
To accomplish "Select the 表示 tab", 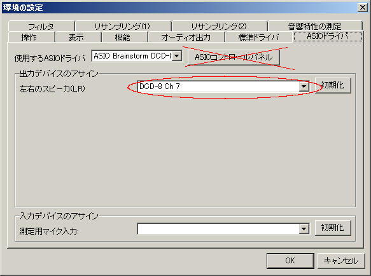I will (x=76, y=37).
